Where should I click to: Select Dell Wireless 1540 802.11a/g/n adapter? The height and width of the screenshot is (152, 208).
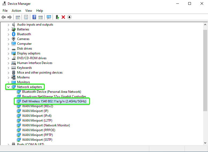(54, 101)
